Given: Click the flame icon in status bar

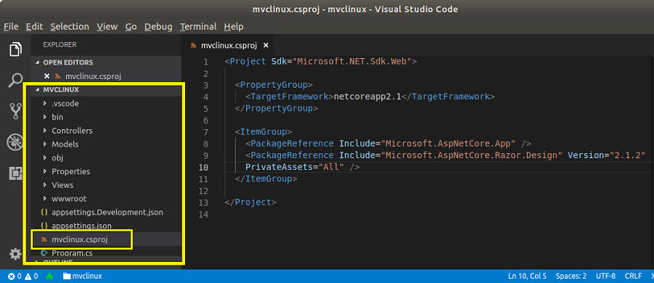Looking at the screenshot, I should (49, 276).
